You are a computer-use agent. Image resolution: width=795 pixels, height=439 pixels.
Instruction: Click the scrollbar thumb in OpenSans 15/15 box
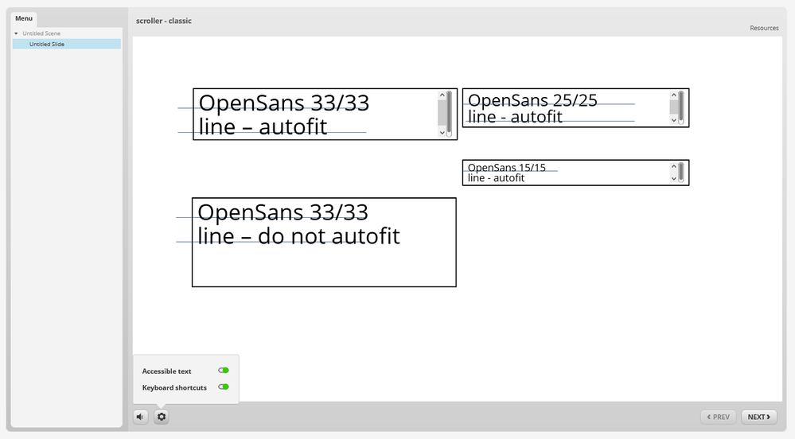click(x=681, y=173)
